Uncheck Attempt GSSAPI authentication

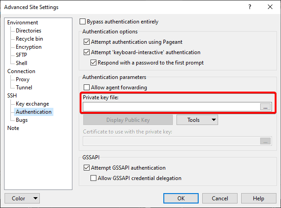pos(87,168)
